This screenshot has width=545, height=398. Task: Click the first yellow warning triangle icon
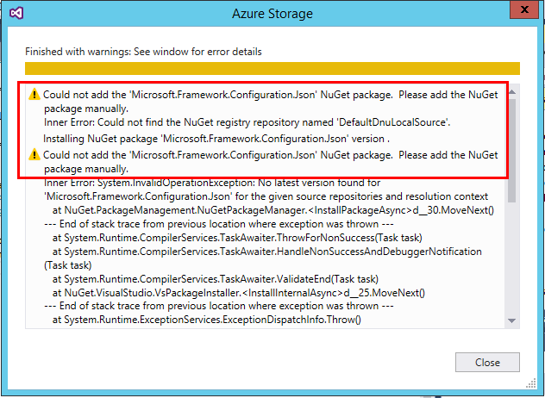coord(34,94)
